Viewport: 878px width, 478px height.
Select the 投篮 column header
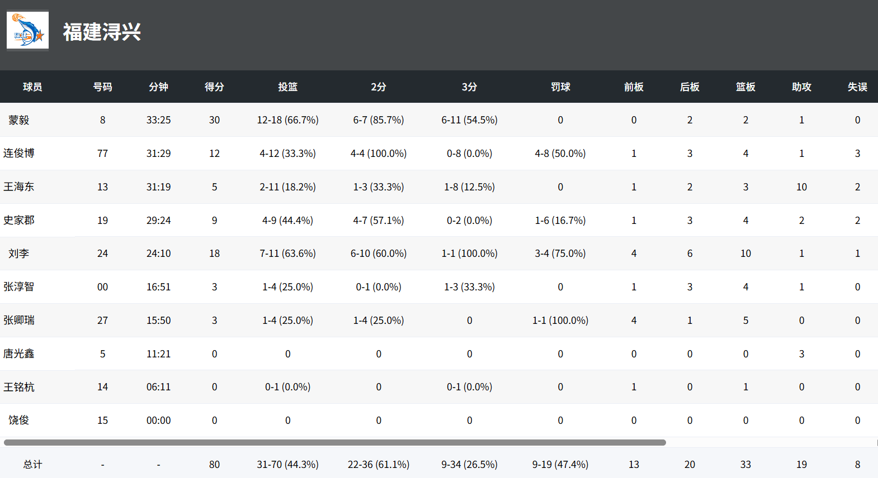pos(287,87)
